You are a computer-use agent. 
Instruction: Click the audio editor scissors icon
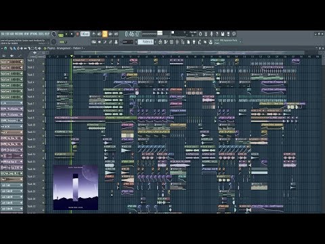click(206, 34)
